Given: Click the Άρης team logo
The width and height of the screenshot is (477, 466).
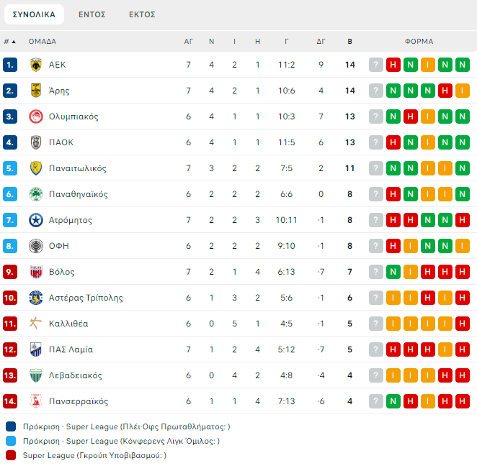Looking at the screenshot, I should (35, 91).
